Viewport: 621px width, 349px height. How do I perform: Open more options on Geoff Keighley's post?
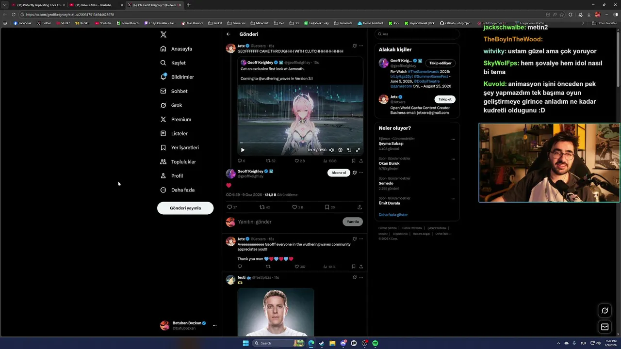(x=361, y=173)
